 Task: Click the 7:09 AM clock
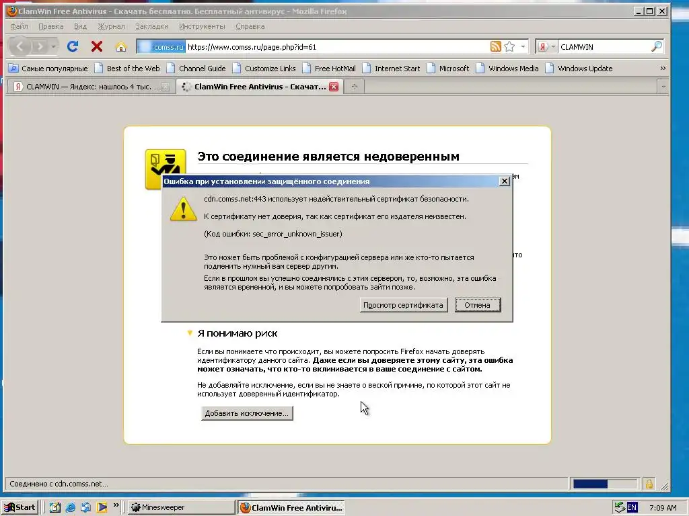click(x=663, y=508)
